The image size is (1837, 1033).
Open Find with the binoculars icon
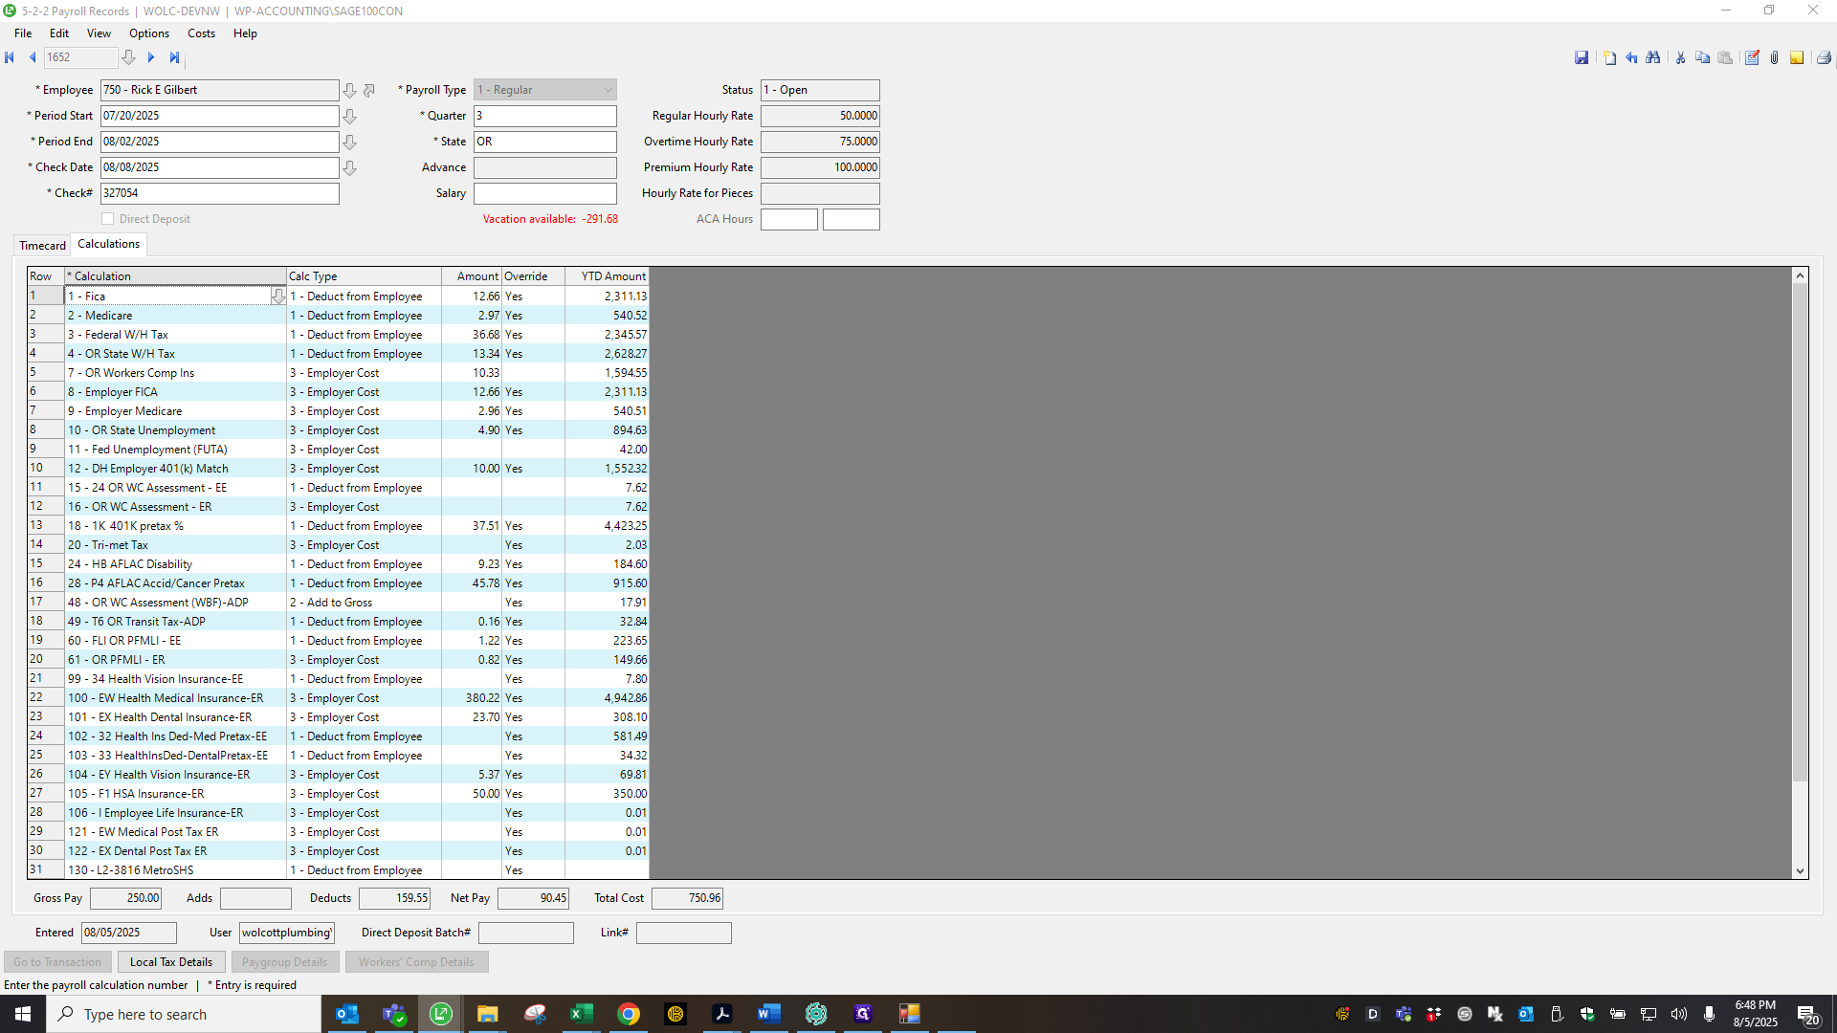click(1653, 58)
